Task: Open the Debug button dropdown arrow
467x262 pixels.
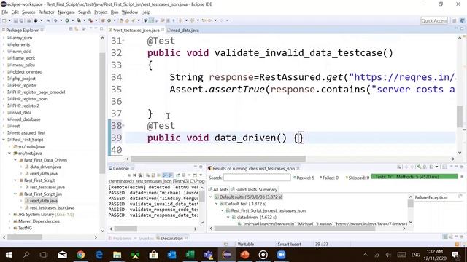Action: click(x=61, y=20)
